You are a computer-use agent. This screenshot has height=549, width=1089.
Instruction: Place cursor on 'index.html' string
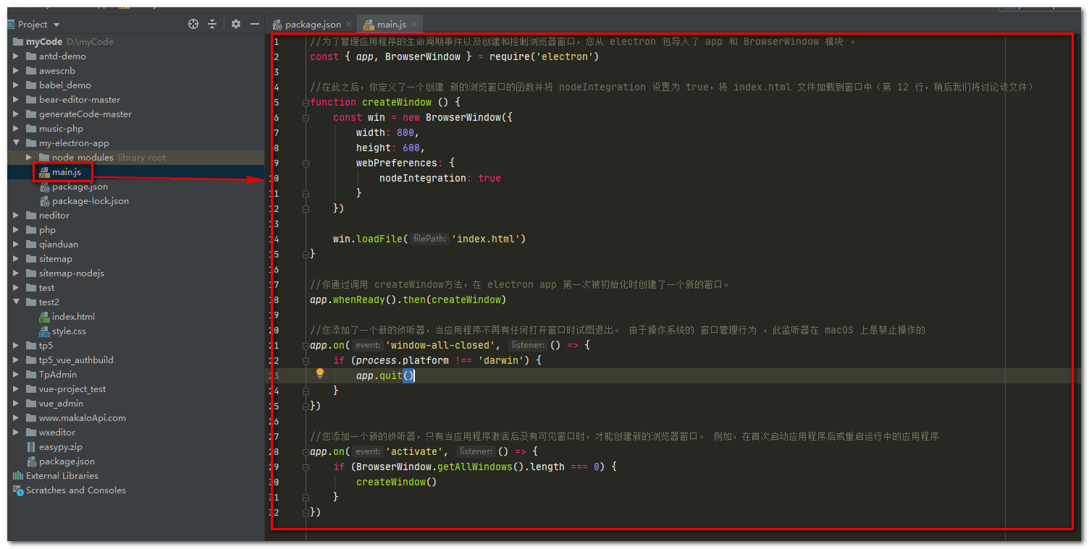[x=486, y=239]
